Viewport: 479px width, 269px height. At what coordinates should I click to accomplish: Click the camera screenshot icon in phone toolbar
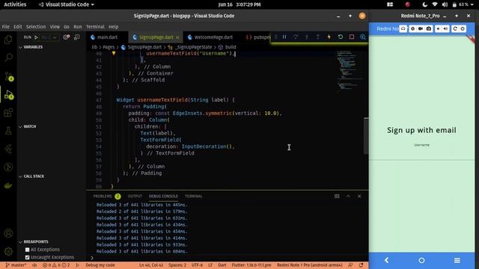429,28
